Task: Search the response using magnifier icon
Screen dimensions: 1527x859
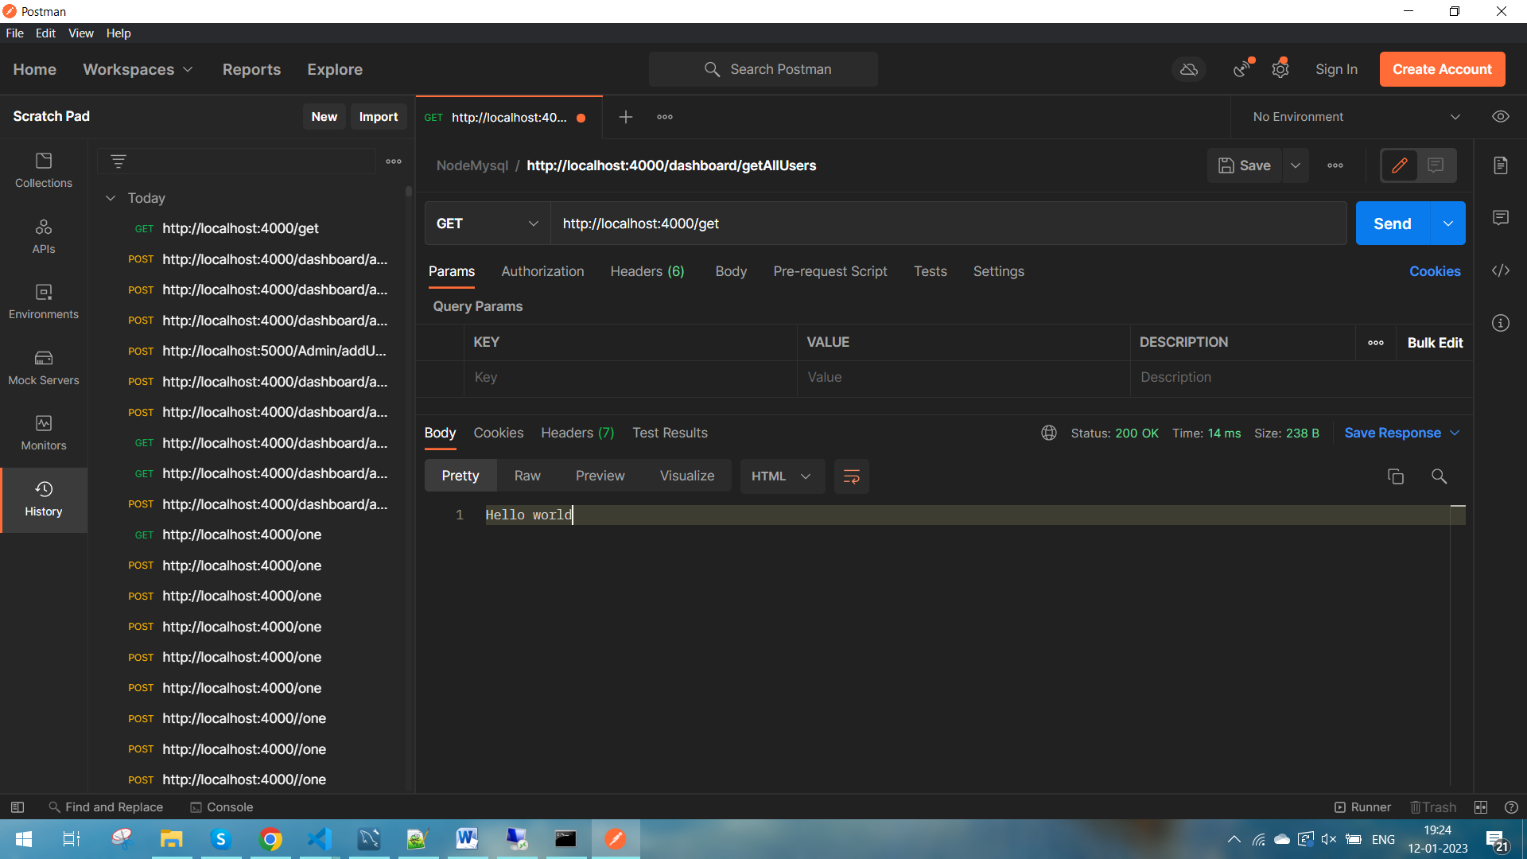Action: 1439,476
